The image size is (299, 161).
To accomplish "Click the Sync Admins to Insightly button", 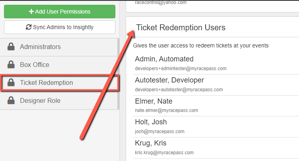I will click(x=60, y=27).
